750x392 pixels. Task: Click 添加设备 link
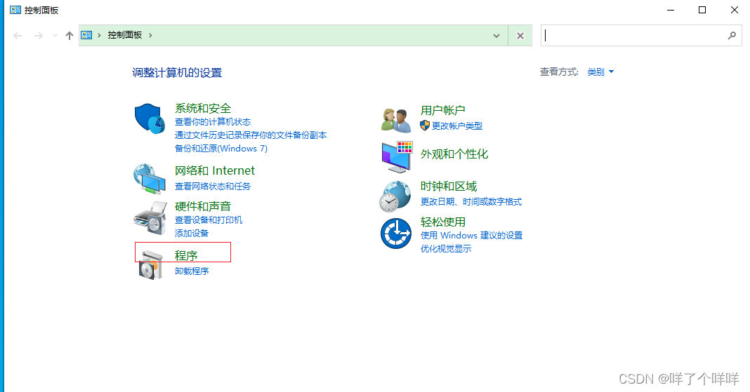click(x=192, y=234)
